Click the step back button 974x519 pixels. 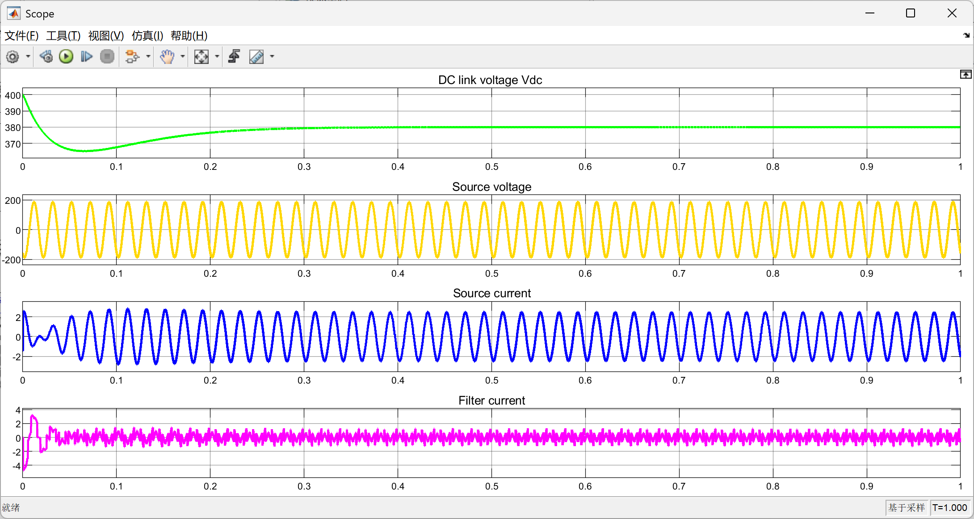click(x=46, y=57)
